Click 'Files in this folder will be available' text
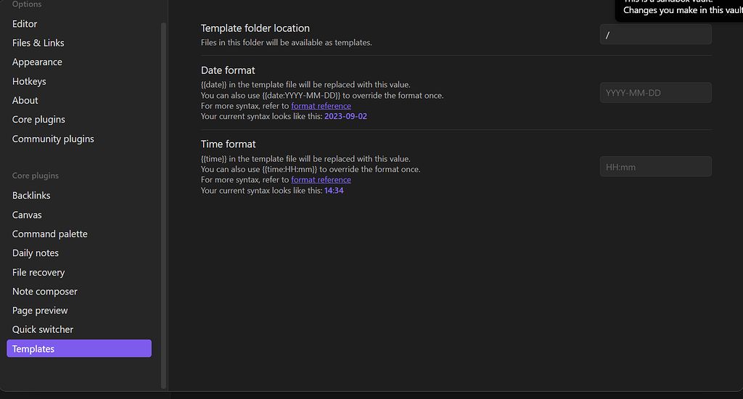Image resolution: width=743 pixels, height=399 pixels. 286,43
